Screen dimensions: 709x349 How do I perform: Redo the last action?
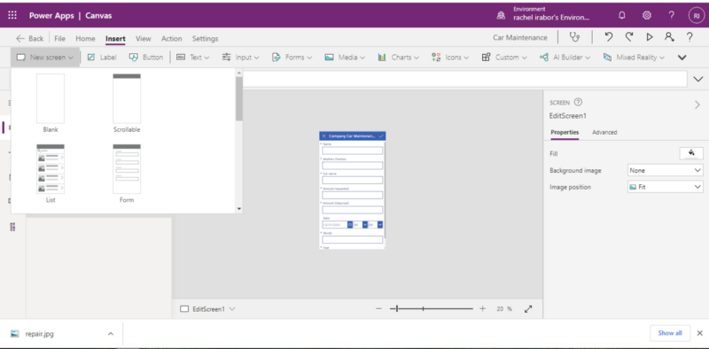click(x=629, y=37)
